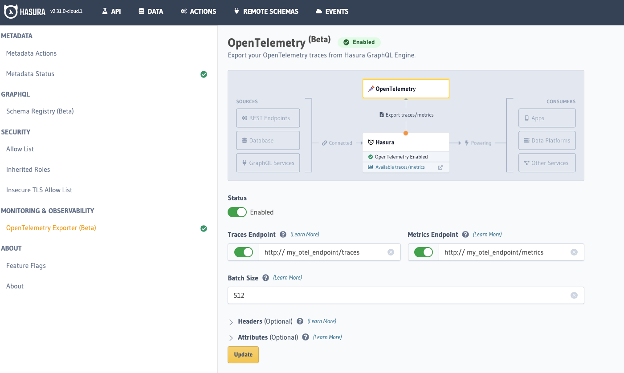The height and width of the screenshot is (373, 624).
Task: Click the Hasura card in diagram
Action: (x=406, y=142)
